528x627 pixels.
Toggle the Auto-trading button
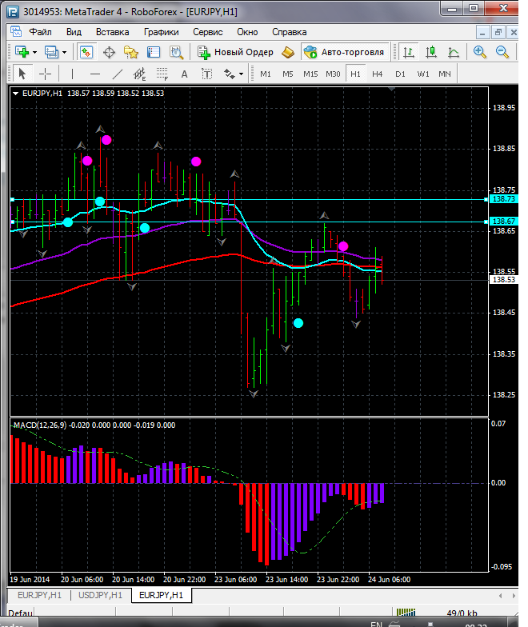(x=344, y=52)
